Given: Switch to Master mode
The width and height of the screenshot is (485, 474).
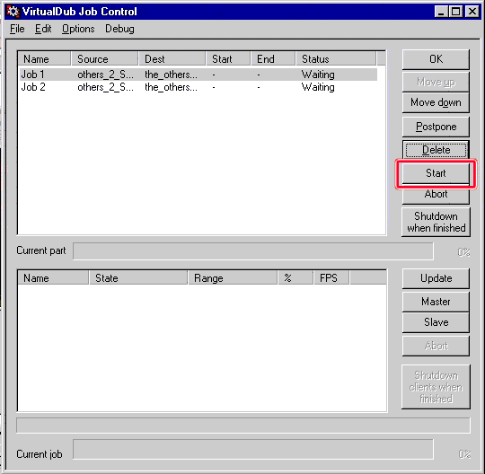Looking at the screenshot, I should [436, 302].
